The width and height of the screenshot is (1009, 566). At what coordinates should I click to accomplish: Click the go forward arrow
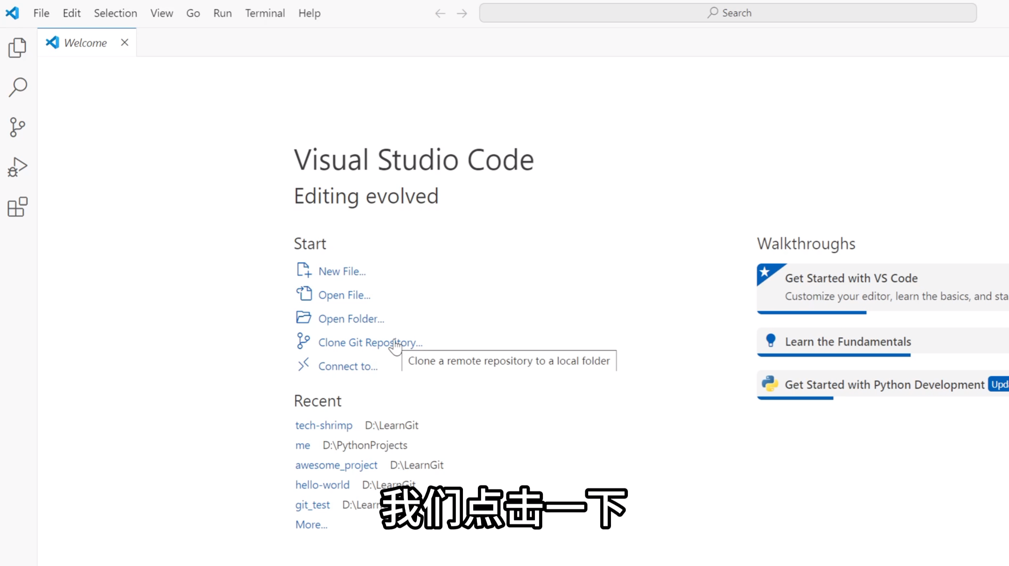pos(462,13)
